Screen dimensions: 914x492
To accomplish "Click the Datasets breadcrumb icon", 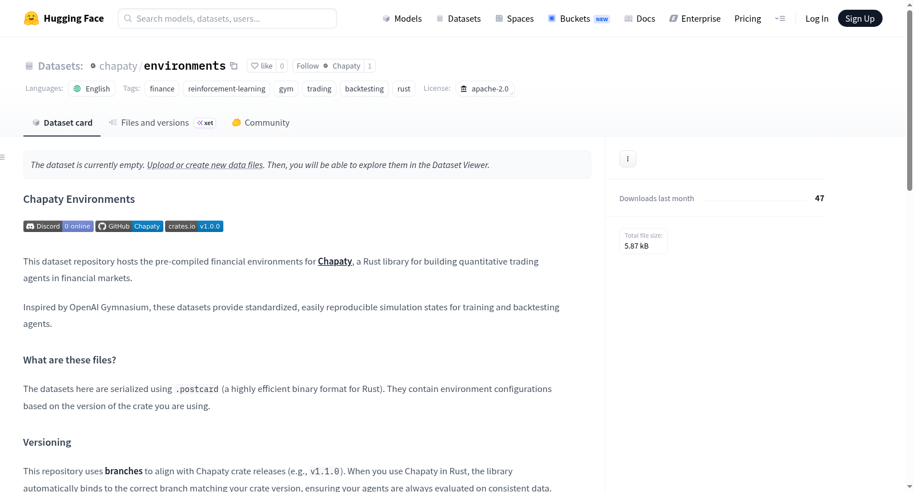I will pyautogui.click(x=29, y=66).
